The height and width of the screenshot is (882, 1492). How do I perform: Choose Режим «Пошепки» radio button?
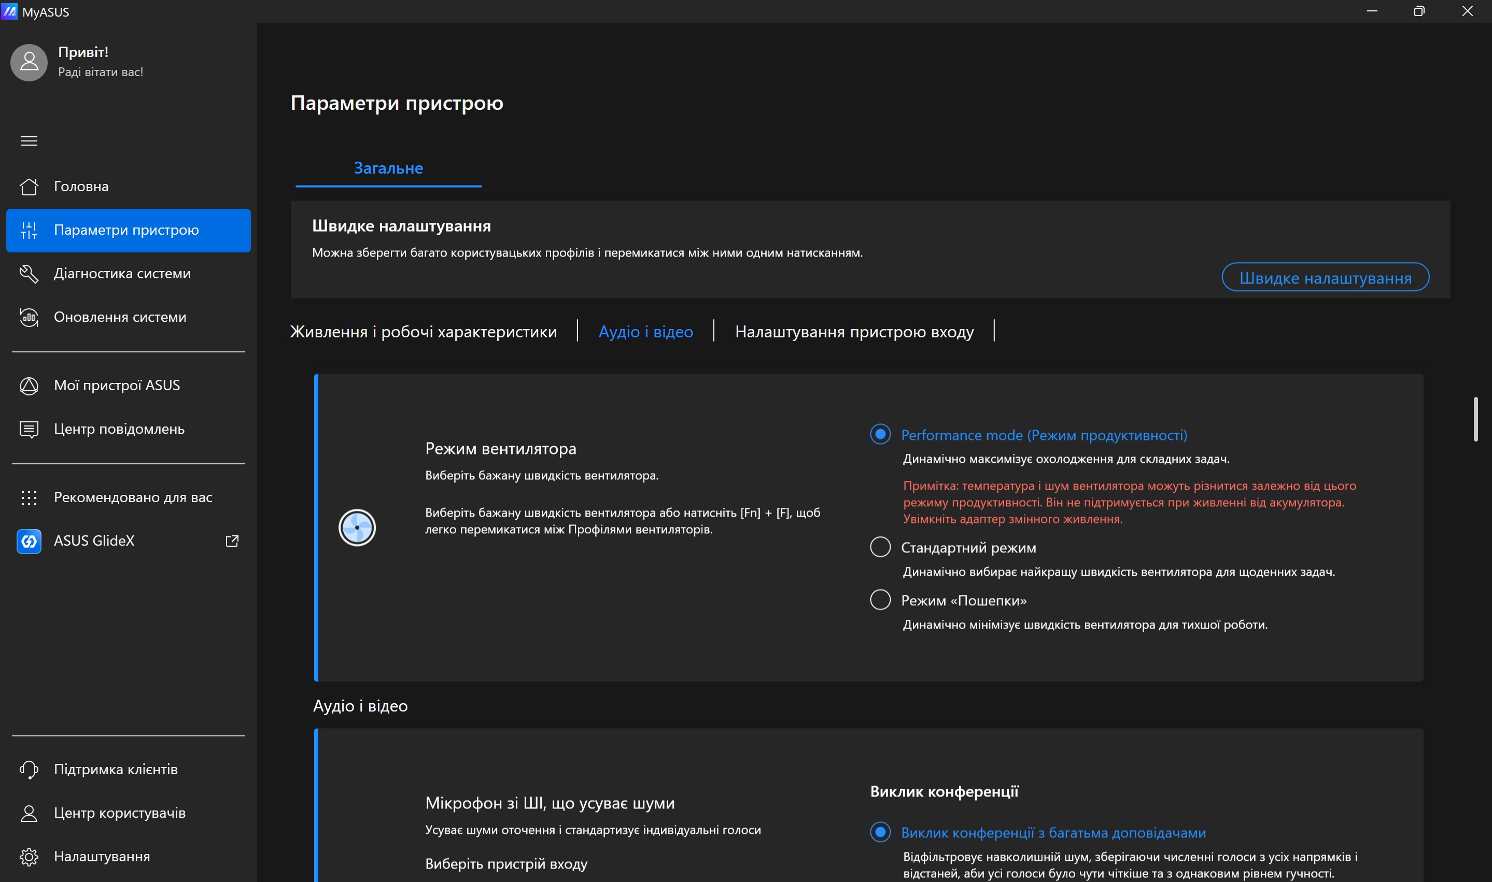[x=880, y=600]
